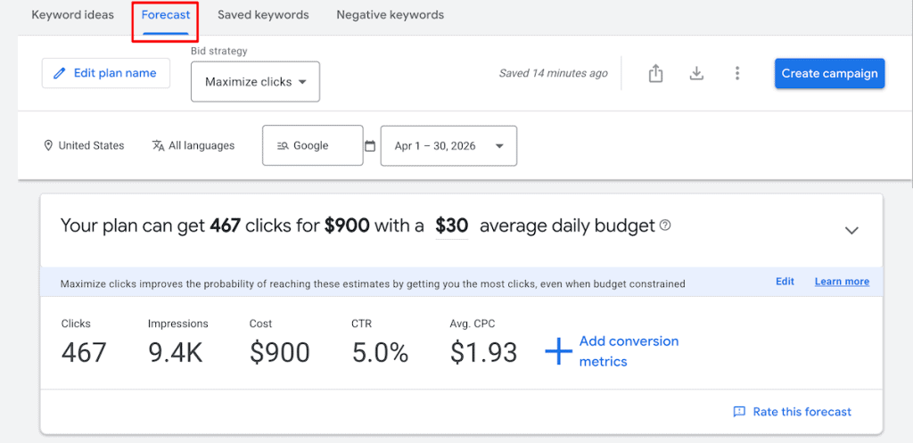Open the three-dot more options menu
Image resolution: width=913 pixels, height=443 pixels.
737,73
